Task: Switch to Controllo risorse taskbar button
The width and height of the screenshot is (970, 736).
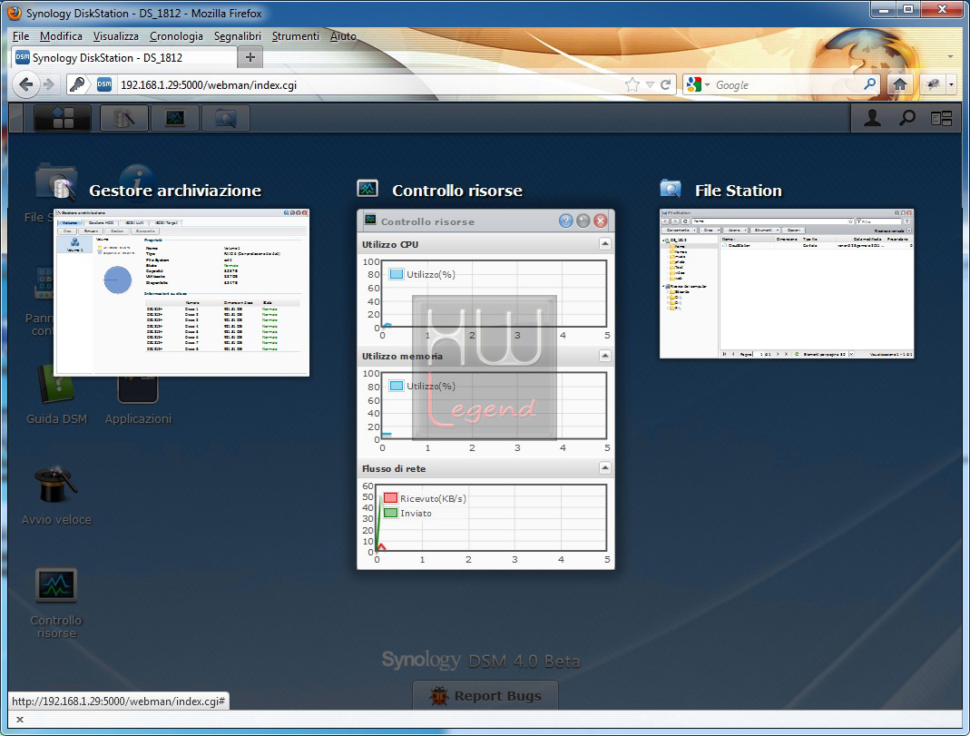Action: (x=175, y=117)
